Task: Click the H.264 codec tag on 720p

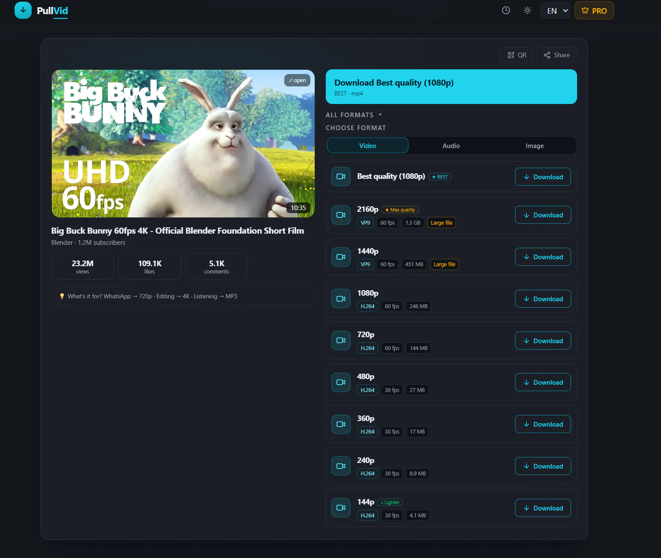Action: point(368,348)
